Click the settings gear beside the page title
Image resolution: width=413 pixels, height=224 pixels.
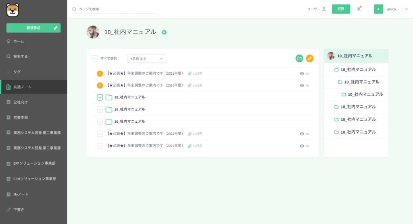164,32
